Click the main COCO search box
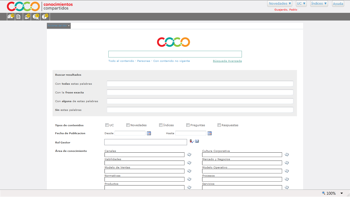 pos(175,54)
